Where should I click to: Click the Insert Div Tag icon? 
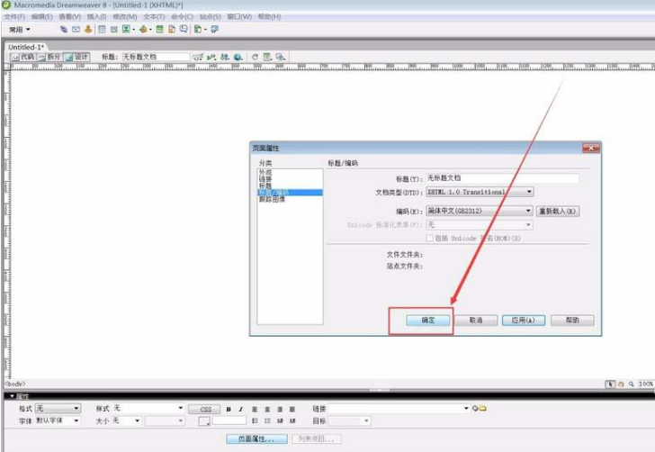(x=113, y=30)
